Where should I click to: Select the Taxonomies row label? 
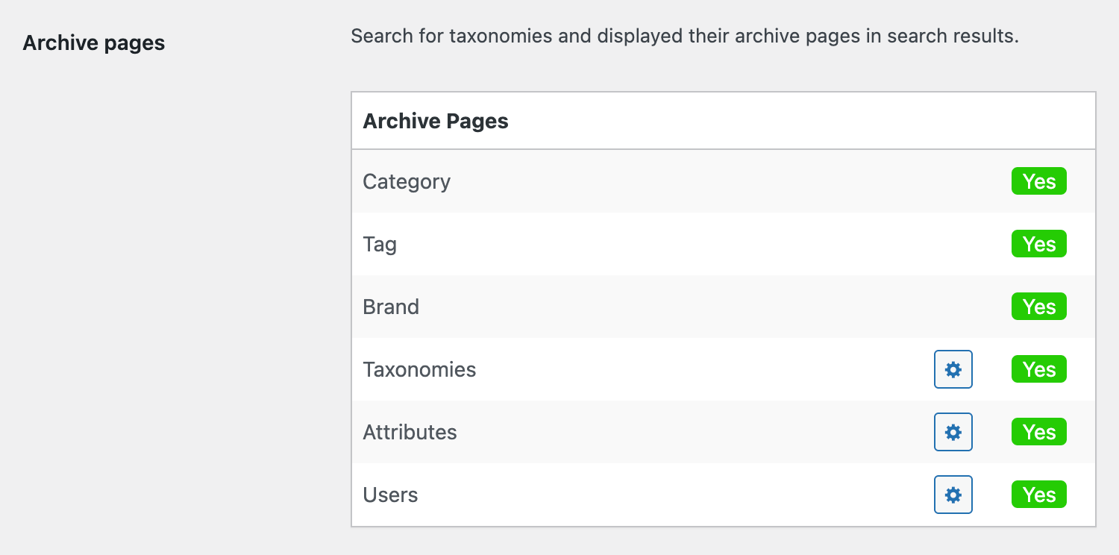coord(419,370)
